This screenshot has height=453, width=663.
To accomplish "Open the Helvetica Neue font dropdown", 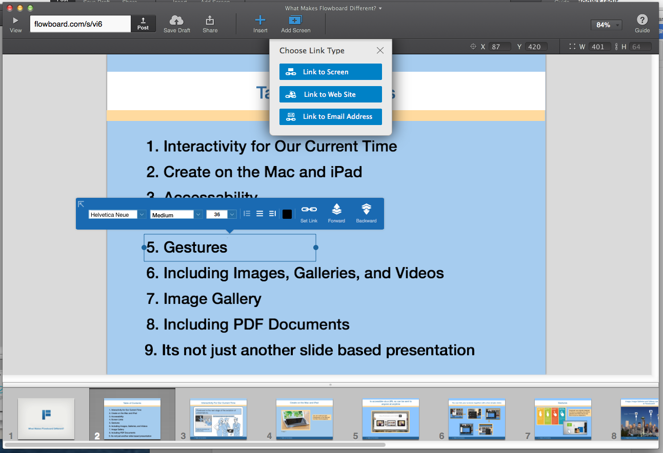I will pos(117,215).
